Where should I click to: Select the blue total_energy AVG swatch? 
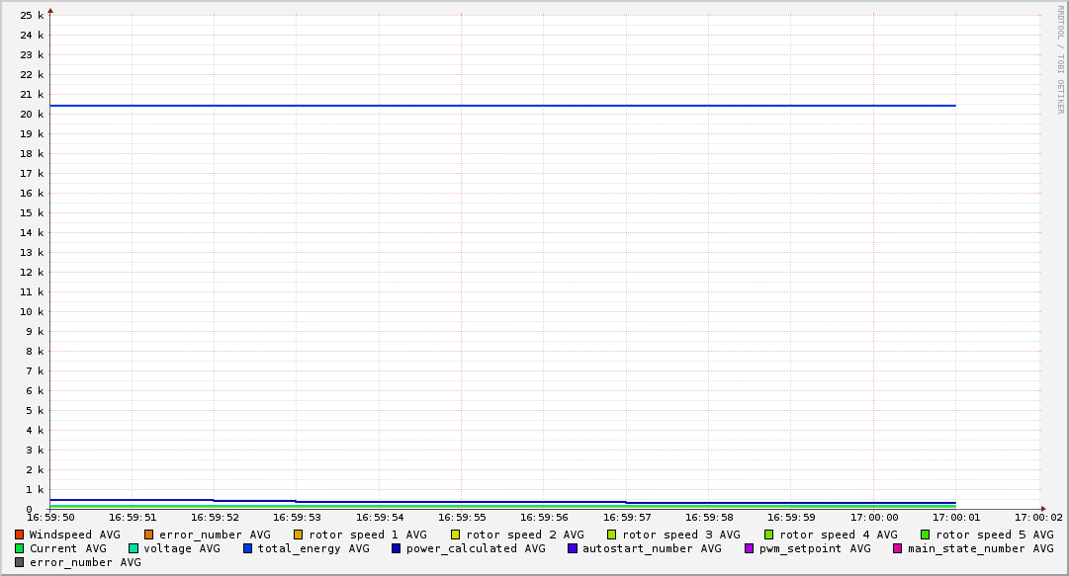pos(248,548)
